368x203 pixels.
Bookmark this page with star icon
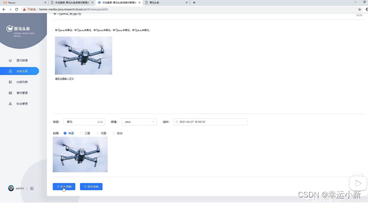[360, 9]
